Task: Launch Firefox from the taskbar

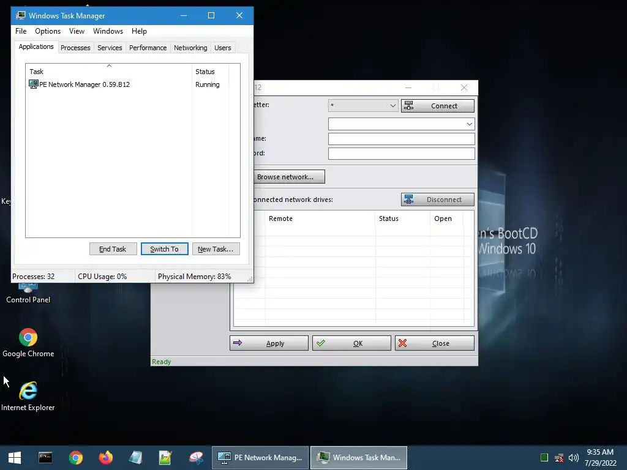Action: pos(106,458)
